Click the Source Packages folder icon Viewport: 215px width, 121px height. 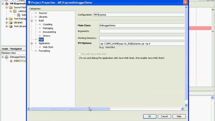click(11, 7)
